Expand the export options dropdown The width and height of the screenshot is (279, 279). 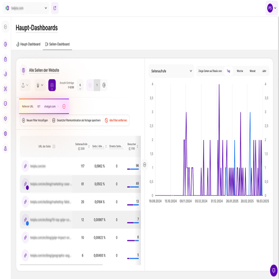click(24, 85)
